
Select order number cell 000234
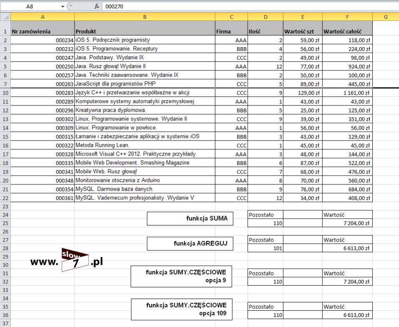(43, 40)
